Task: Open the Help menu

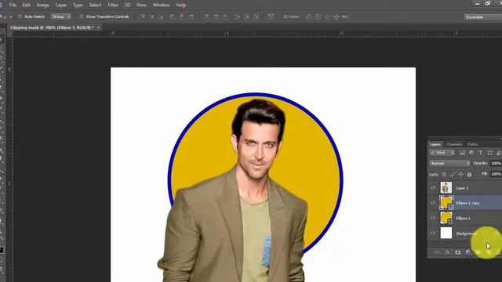Action: pos(181,5)
